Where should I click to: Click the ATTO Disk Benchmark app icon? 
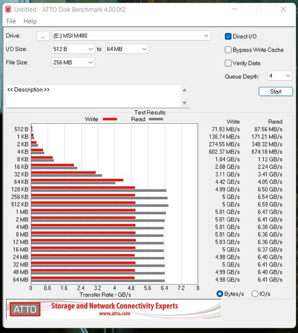(8, 9)
